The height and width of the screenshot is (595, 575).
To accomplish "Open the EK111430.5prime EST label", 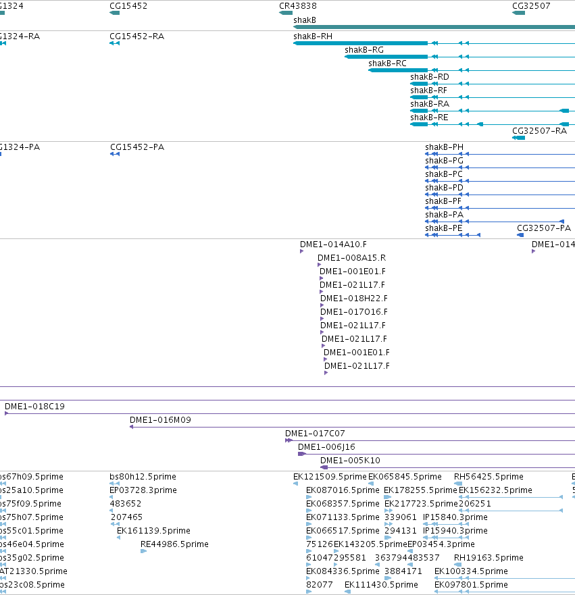I will coord(381,585).
